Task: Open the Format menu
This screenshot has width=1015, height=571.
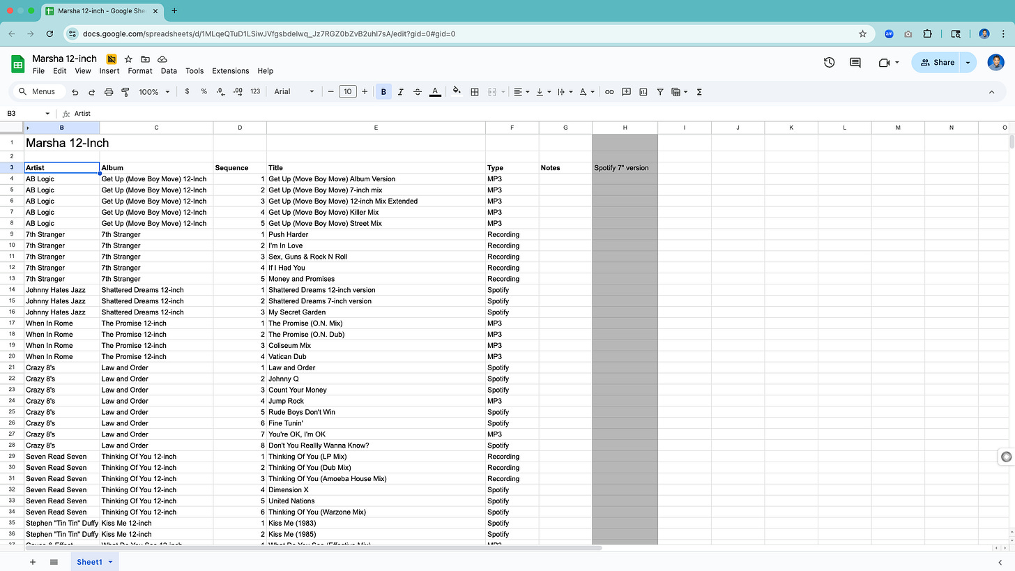Action: (139, 70)
